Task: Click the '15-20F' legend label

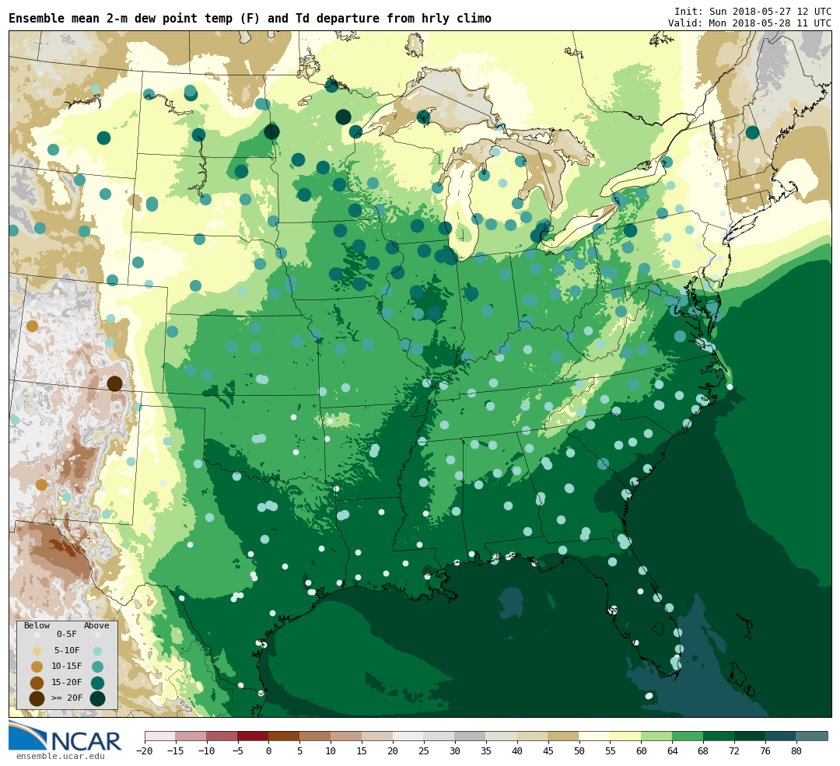Action: tap(67, 682)
